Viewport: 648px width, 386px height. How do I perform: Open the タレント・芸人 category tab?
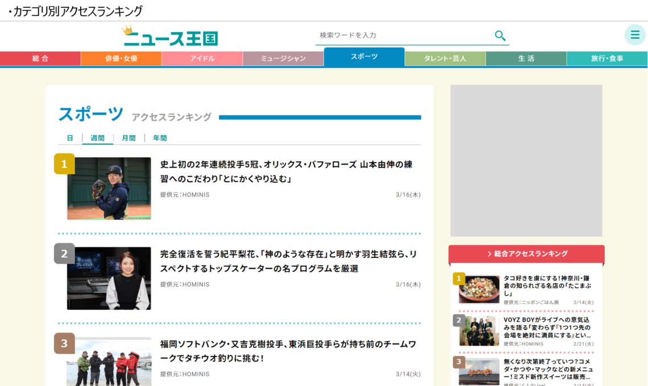coord(445,58)
